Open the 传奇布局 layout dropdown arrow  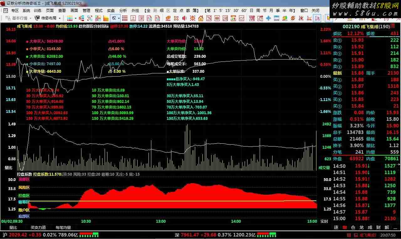[x=60, y=18]
